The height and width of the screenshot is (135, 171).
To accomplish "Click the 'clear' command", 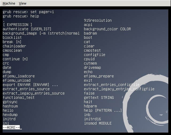I will coord(89,46).
